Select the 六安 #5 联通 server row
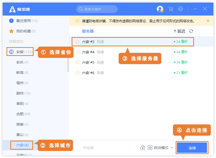216x158 pixels. click(141, 62)
